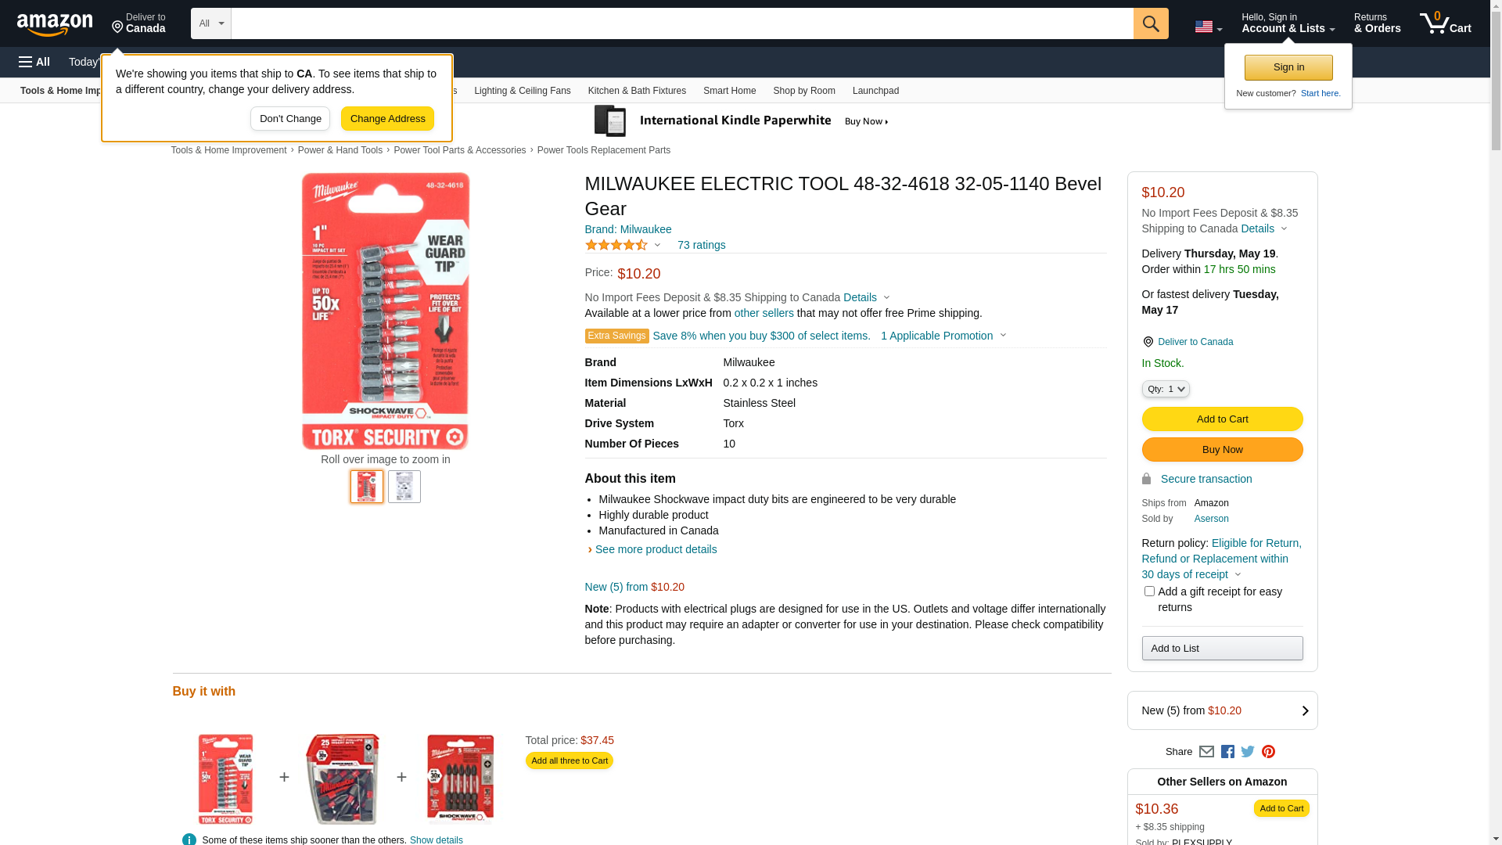Click into the Amazon search field
1502x845 pixels.
pos(682,23)
